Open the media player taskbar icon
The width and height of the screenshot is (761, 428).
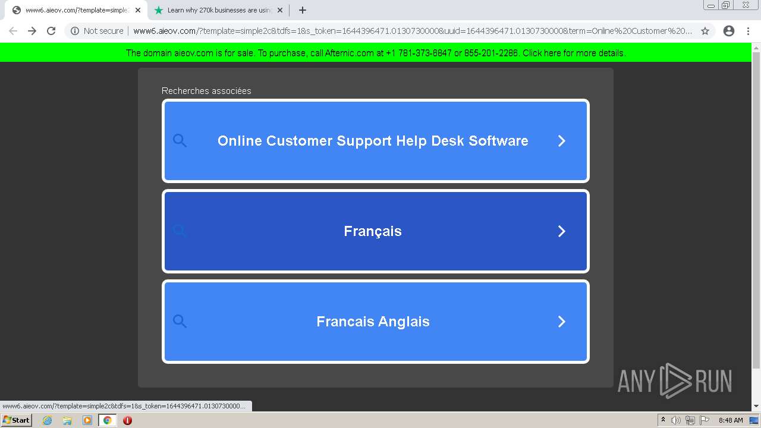point(87,420)
